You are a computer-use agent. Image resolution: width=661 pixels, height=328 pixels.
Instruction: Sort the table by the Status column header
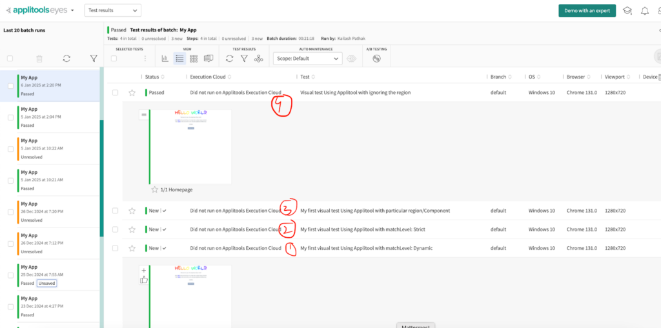click(152, 77)
